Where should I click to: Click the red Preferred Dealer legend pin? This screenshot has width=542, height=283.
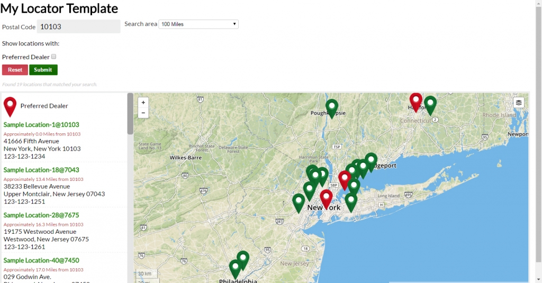10,107
